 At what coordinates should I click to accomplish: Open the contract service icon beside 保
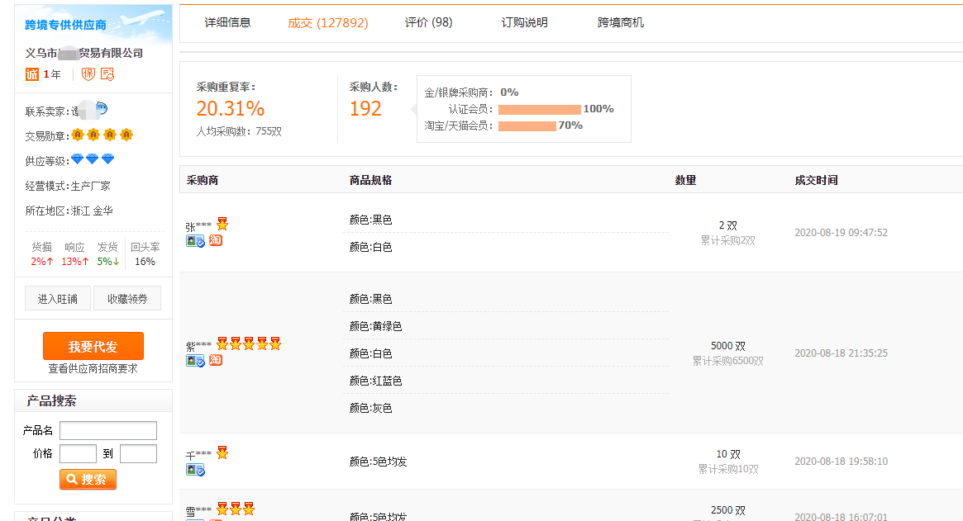(106, 74)
